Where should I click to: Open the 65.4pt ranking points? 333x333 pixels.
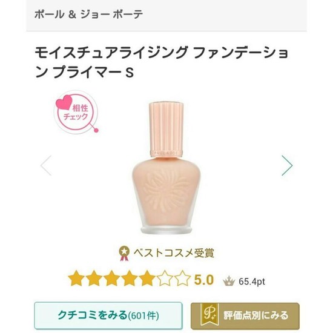252,282
